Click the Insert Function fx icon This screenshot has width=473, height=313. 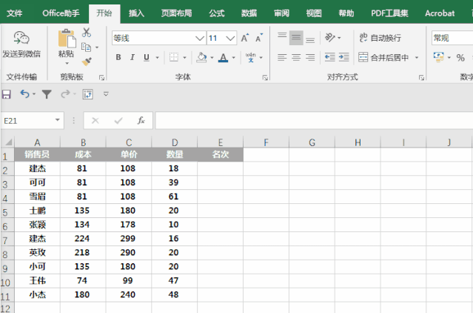[x=141, y=120]
